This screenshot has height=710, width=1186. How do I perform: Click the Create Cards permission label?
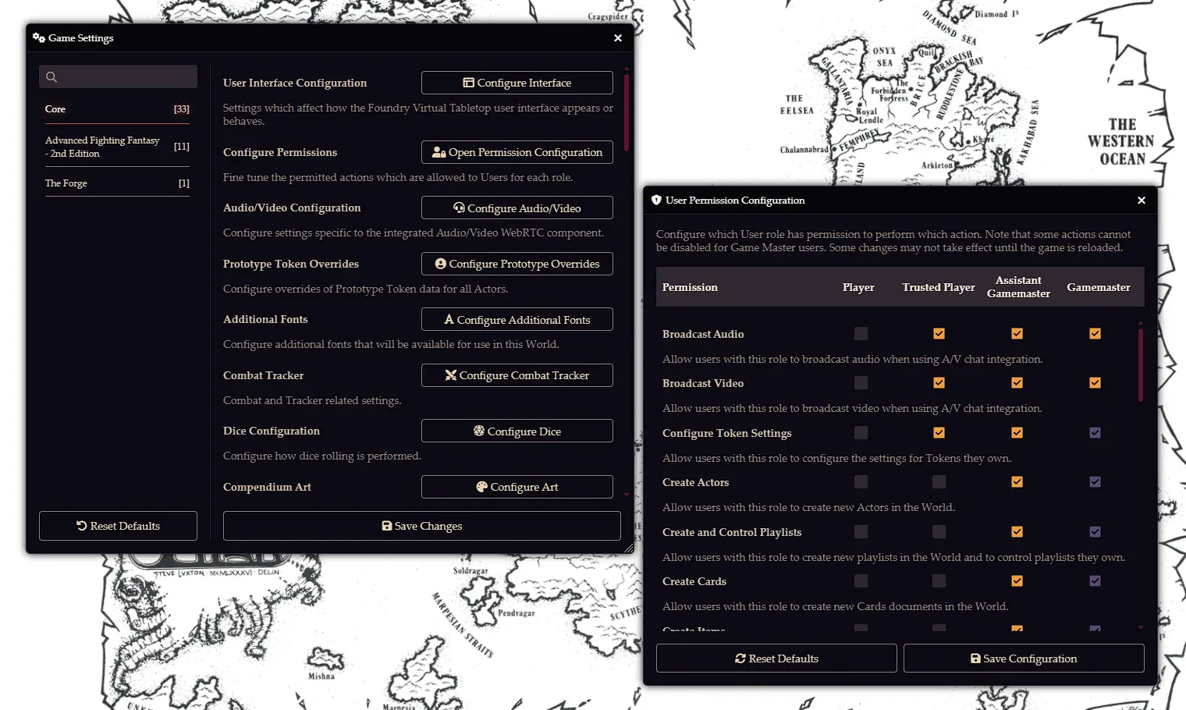[694, 581]
